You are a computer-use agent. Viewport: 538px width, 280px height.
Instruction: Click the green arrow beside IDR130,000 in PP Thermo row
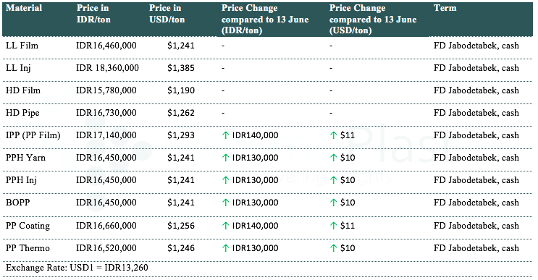pos(225,248)
